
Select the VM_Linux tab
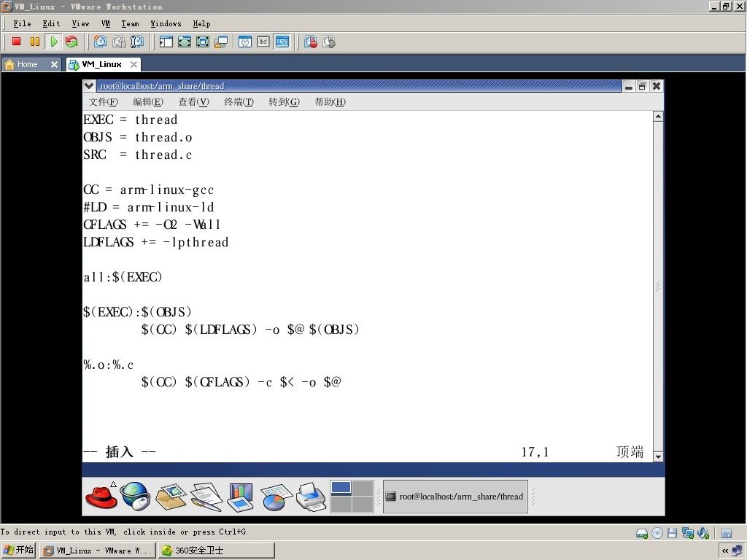click(x=101, y=64)
